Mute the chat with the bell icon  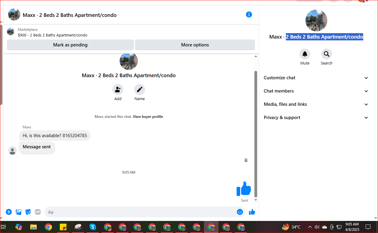(x=305, y=54)
